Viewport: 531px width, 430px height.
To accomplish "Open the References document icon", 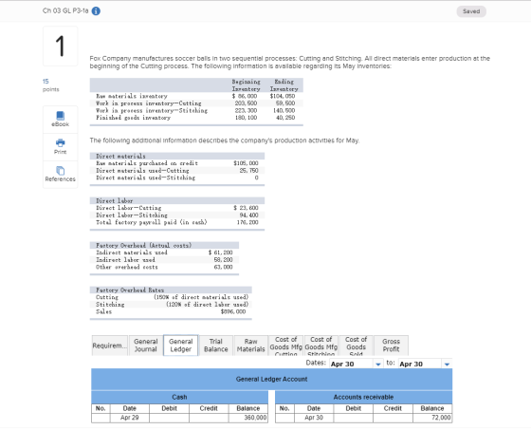I will point(61,170).
